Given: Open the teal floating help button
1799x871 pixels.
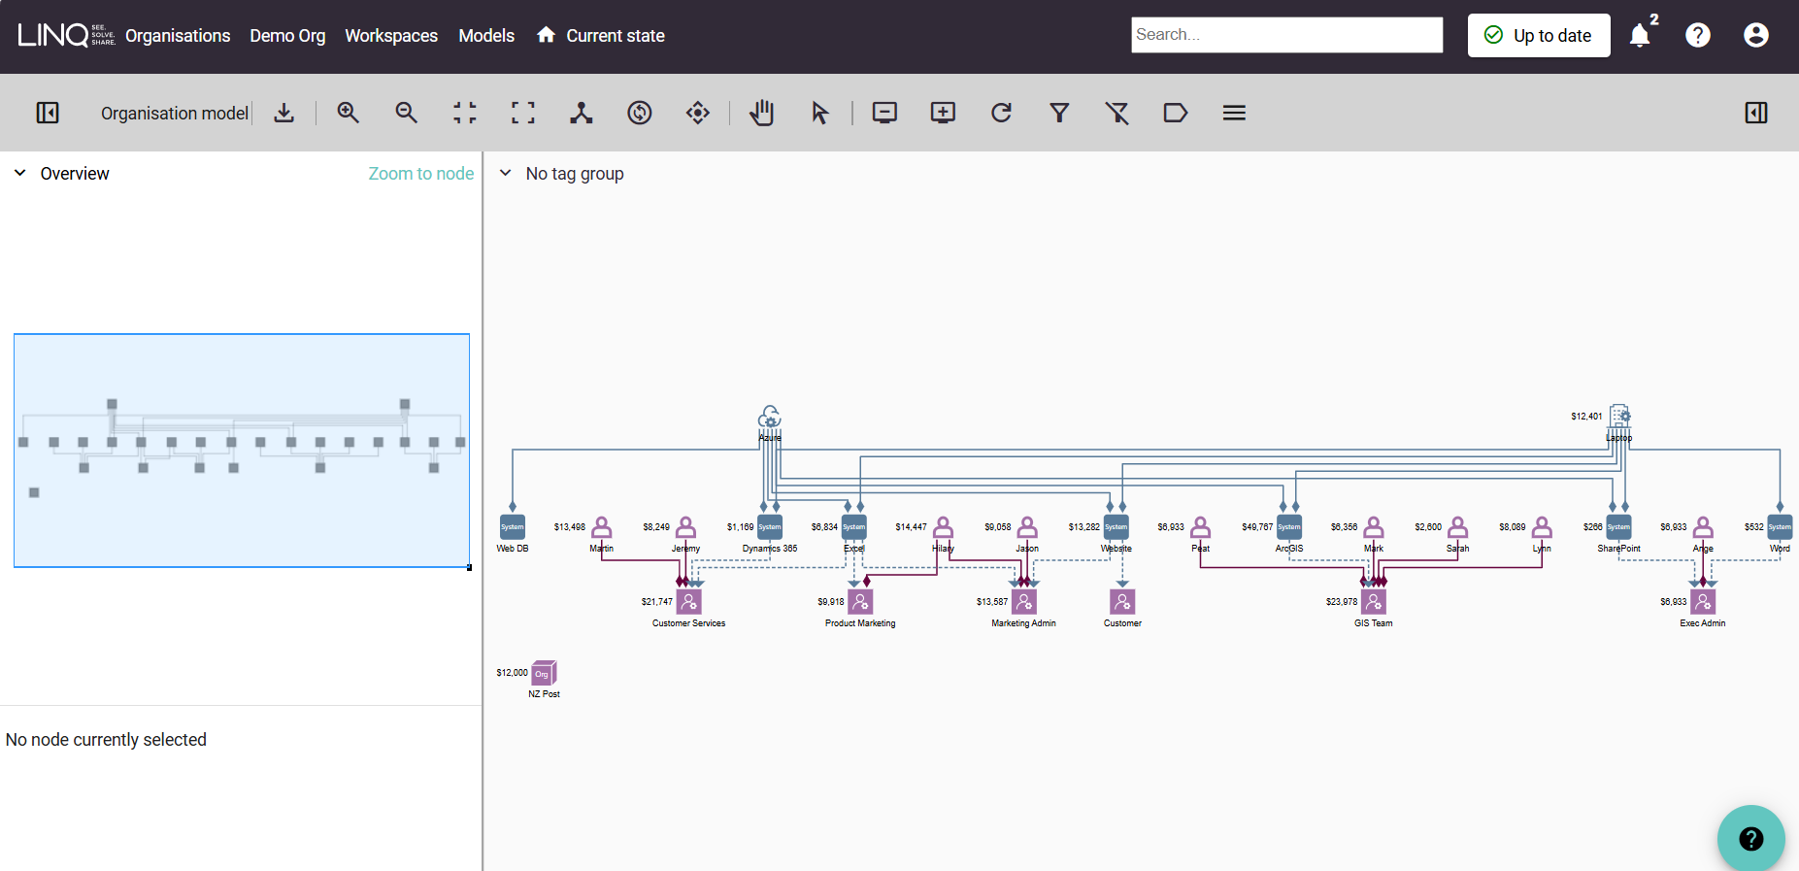Looking at the screenshot, I should point(1751,838).
